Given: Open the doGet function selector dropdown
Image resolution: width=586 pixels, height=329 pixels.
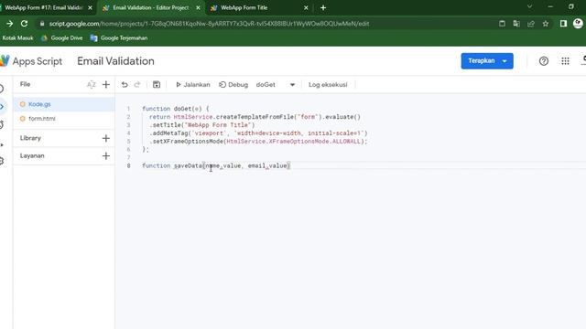Looking at the screenshot, I should tap(276, 85).
